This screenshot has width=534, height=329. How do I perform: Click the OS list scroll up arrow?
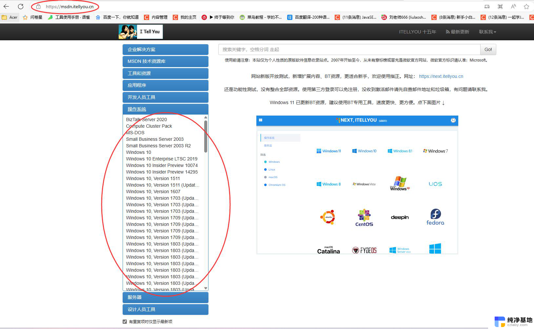[206, 117]
